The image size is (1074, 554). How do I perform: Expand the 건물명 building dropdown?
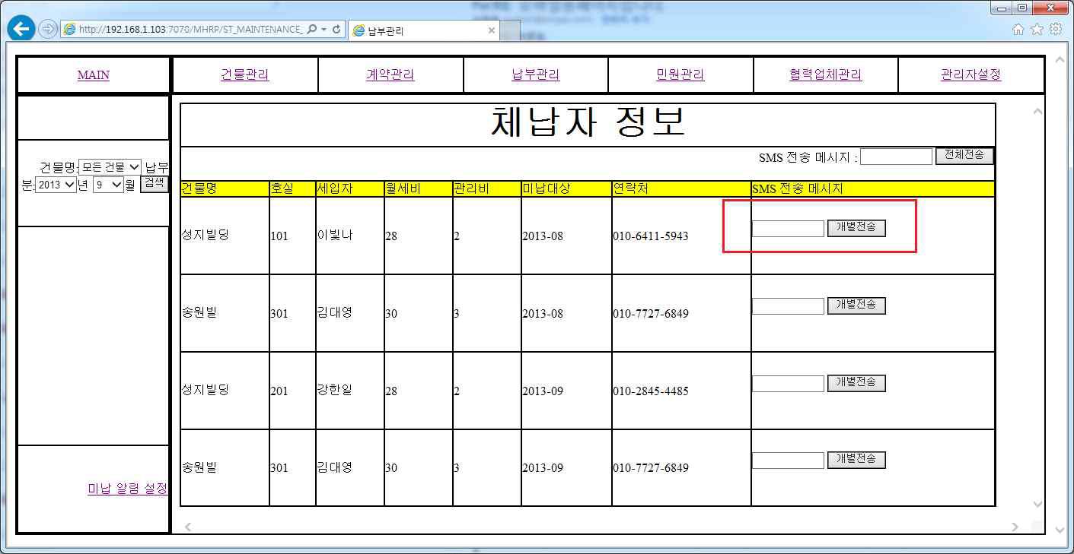click(x=110, y=167)
